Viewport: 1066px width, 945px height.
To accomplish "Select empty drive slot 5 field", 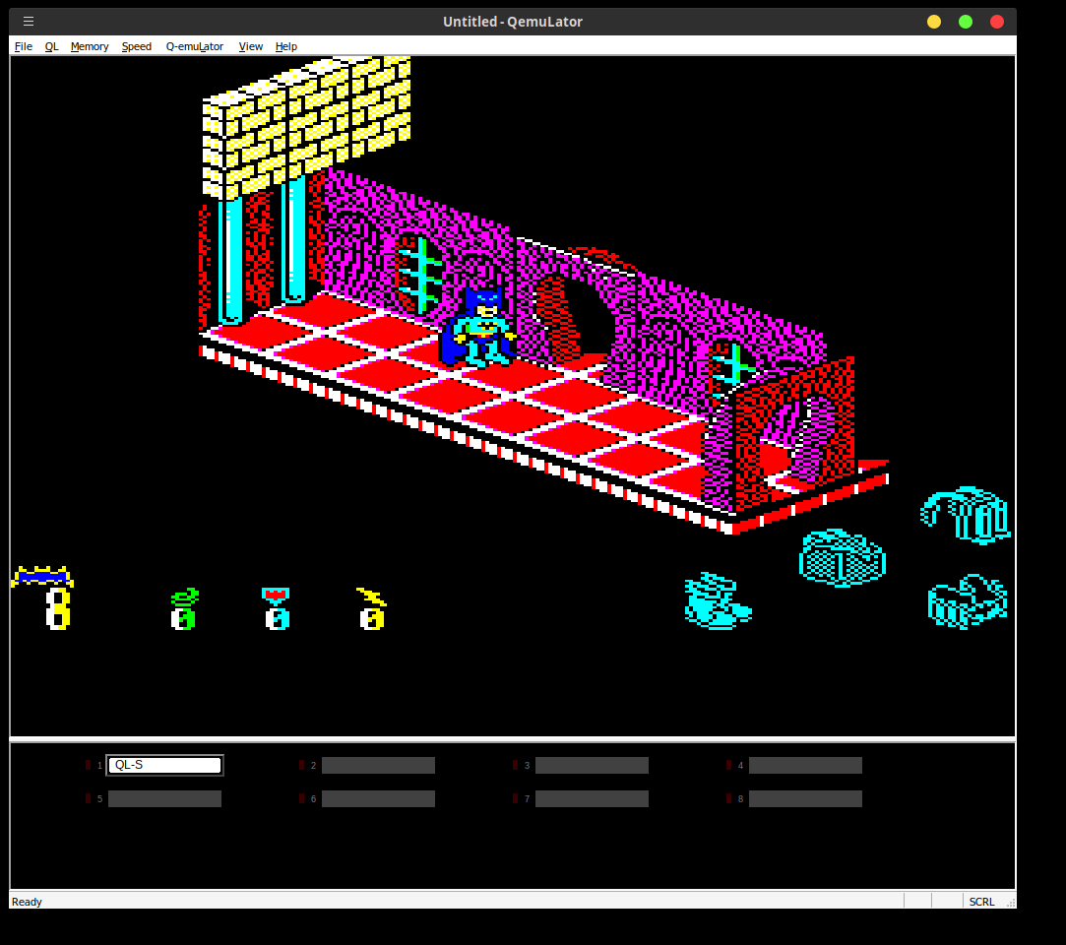I will point(164,799).
